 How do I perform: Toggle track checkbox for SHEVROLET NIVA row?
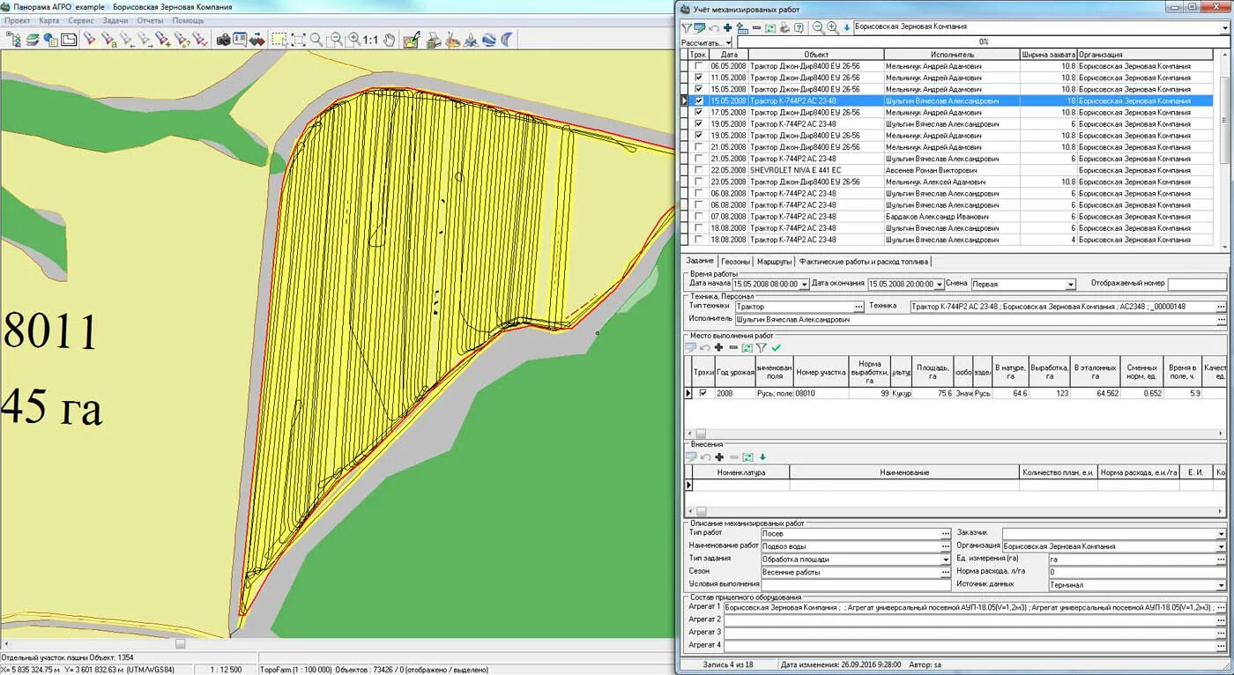[699, 170]
